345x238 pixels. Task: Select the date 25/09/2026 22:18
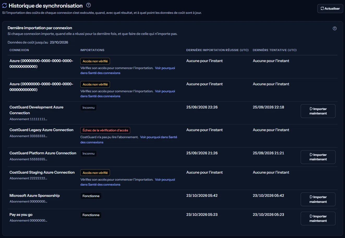click(x=268, y=107)
